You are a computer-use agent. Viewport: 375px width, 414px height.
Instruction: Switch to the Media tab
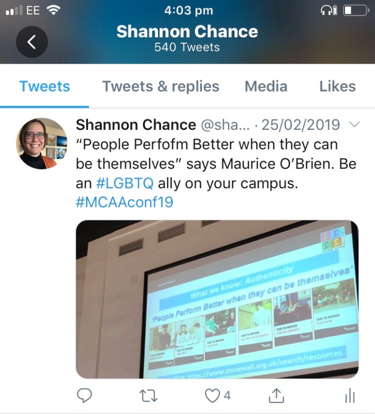tap(266, 86)
